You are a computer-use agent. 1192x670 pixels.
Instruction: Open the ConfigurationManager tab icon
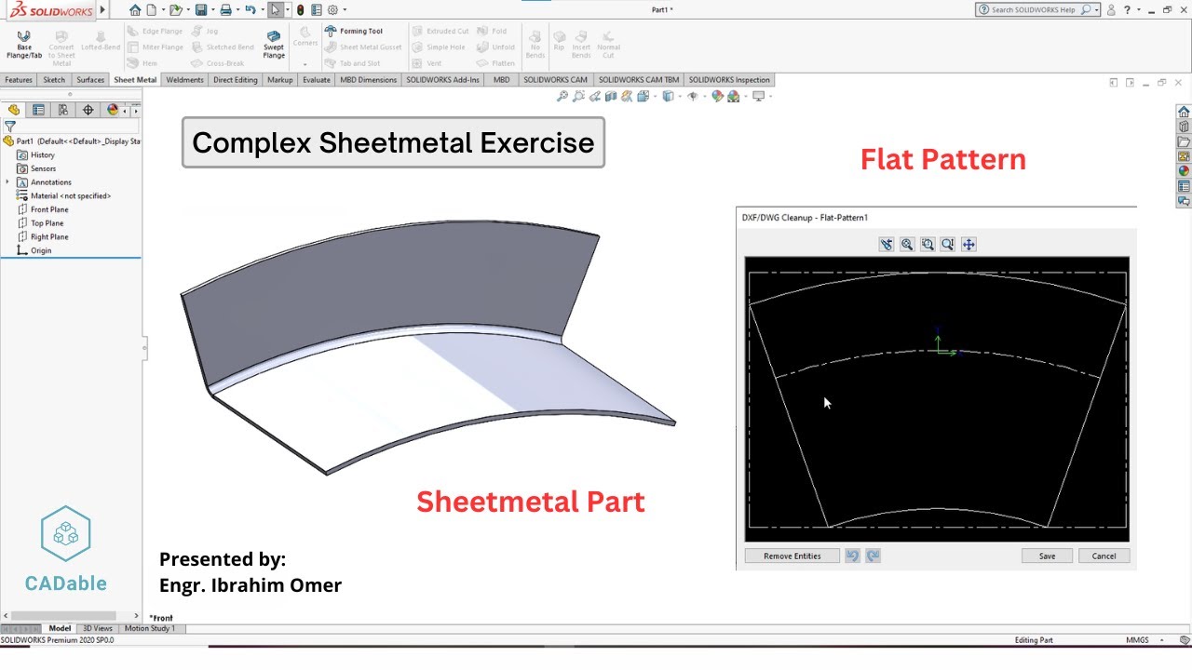pos(63,110)
